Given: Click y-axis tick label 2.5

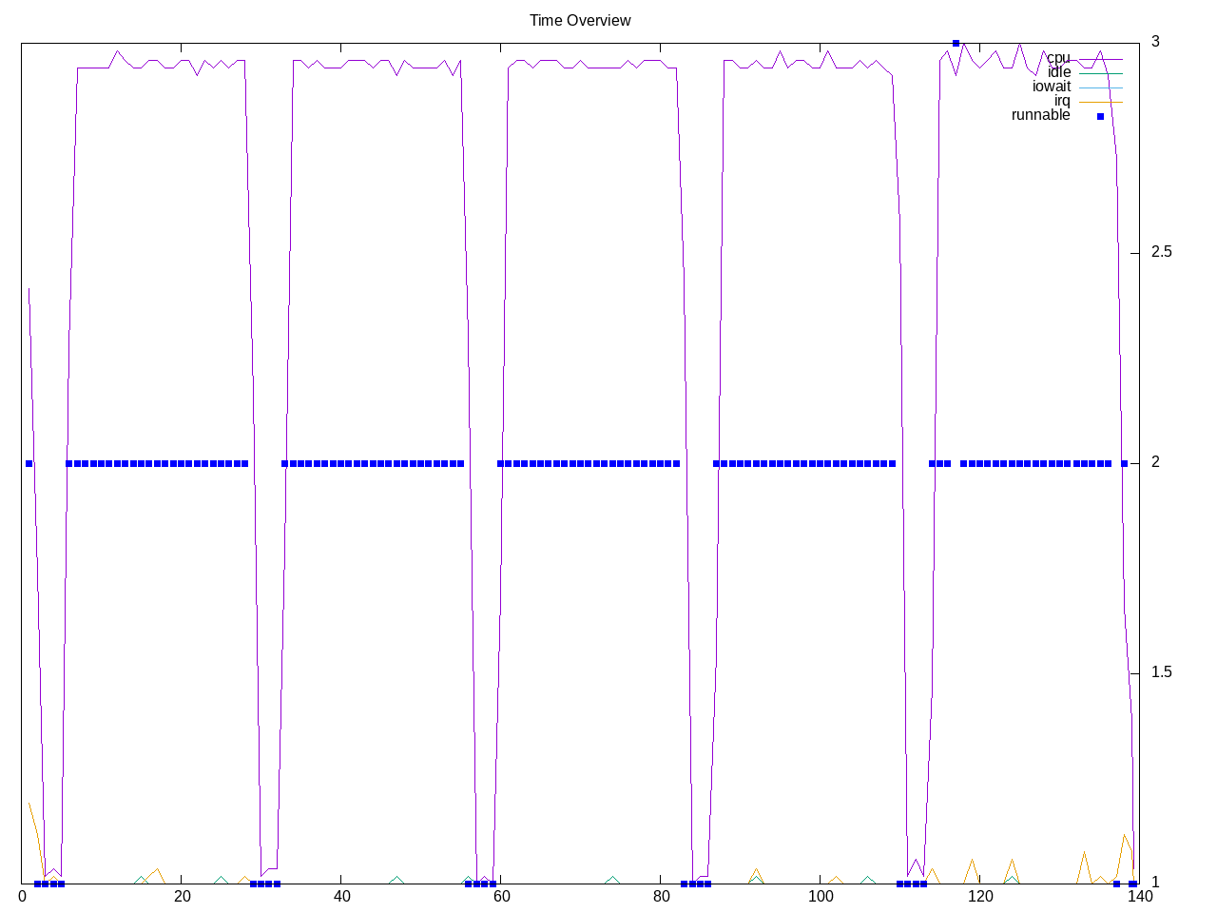Looking at the screenshot, I should click(x=1161, y=252).
